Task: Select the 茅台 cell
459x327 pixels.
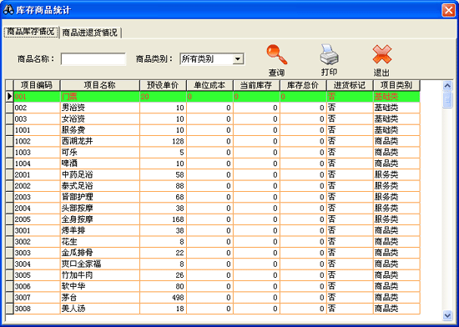Action: click(x=100, y=298)
